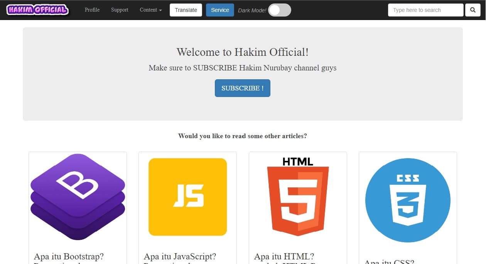
Task: Click the magnifying glass search button
Action: pyautogui.click(x=473, y=10)
